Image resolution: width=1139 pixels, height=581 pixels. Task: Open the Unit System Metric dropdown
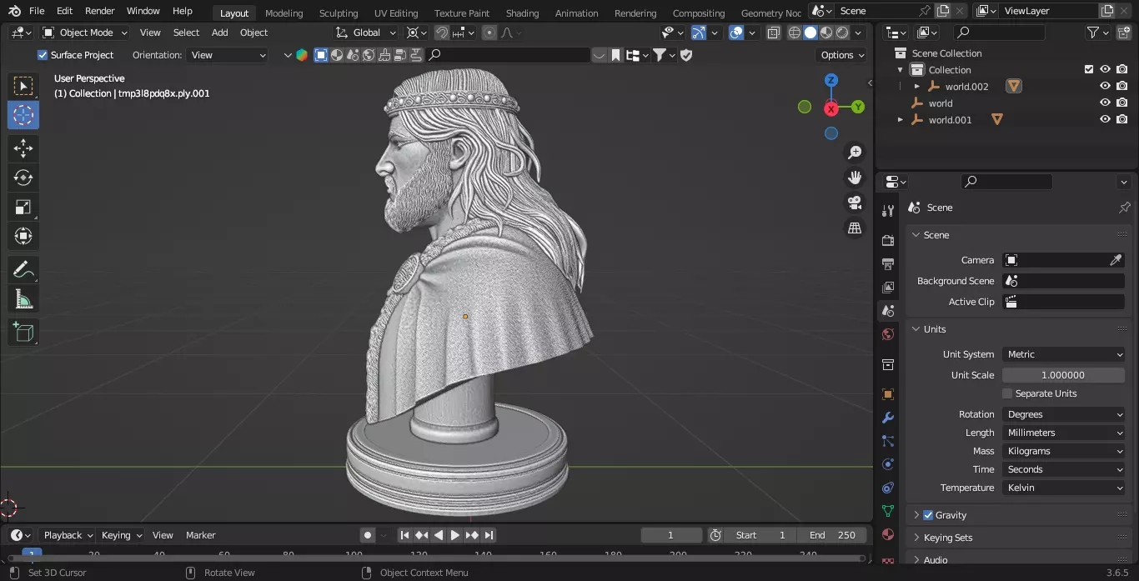point(1063,354)
